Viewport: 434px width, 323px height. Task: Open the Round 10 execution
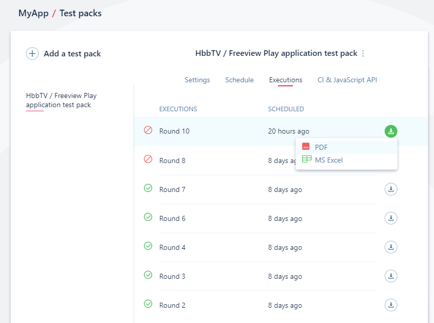click(175, 131)
